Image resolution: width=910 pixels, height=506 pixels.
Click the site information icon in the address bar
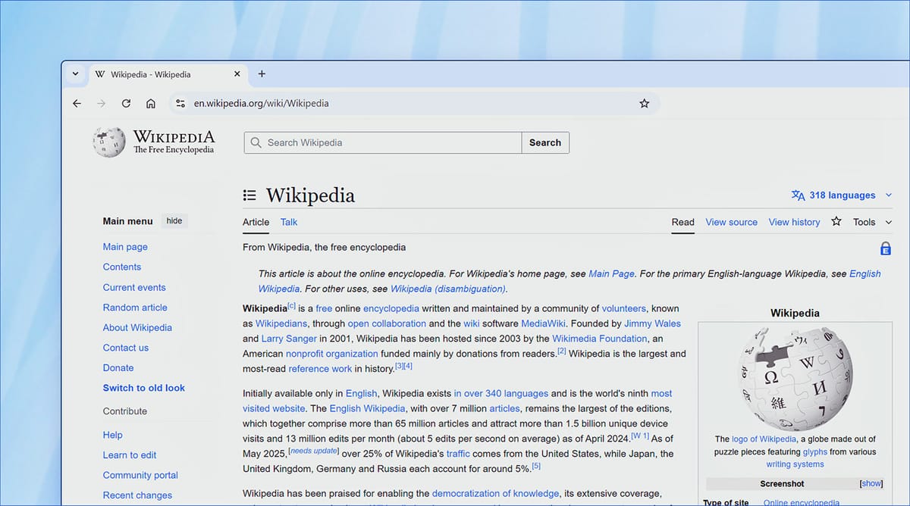[180, 103]
